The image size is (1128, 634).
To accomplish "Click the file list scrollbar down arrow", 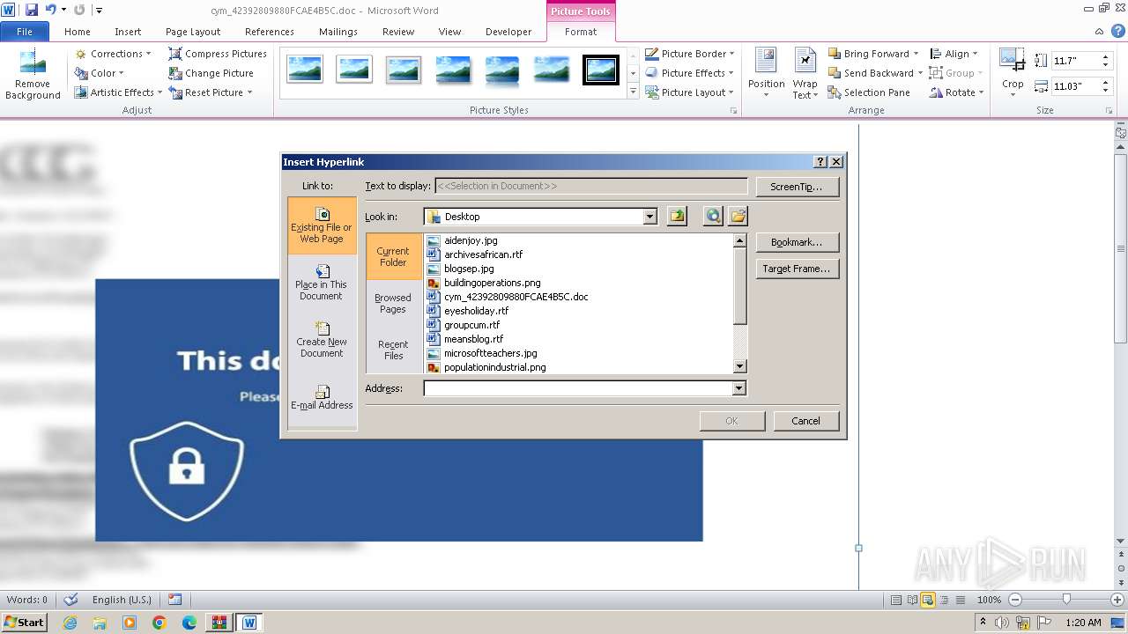I will pyautogui.click(x=739, y=366).
